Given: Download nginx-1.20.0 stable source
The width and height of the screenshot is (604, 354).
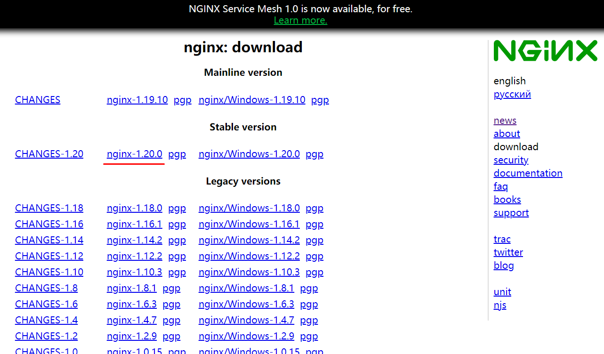Looking at the screenshot, I should tap(134, 154).
